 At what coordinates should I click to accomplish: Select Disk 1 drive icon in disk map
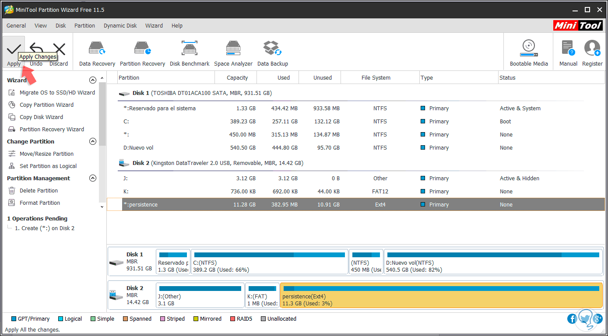coord(116,262)
